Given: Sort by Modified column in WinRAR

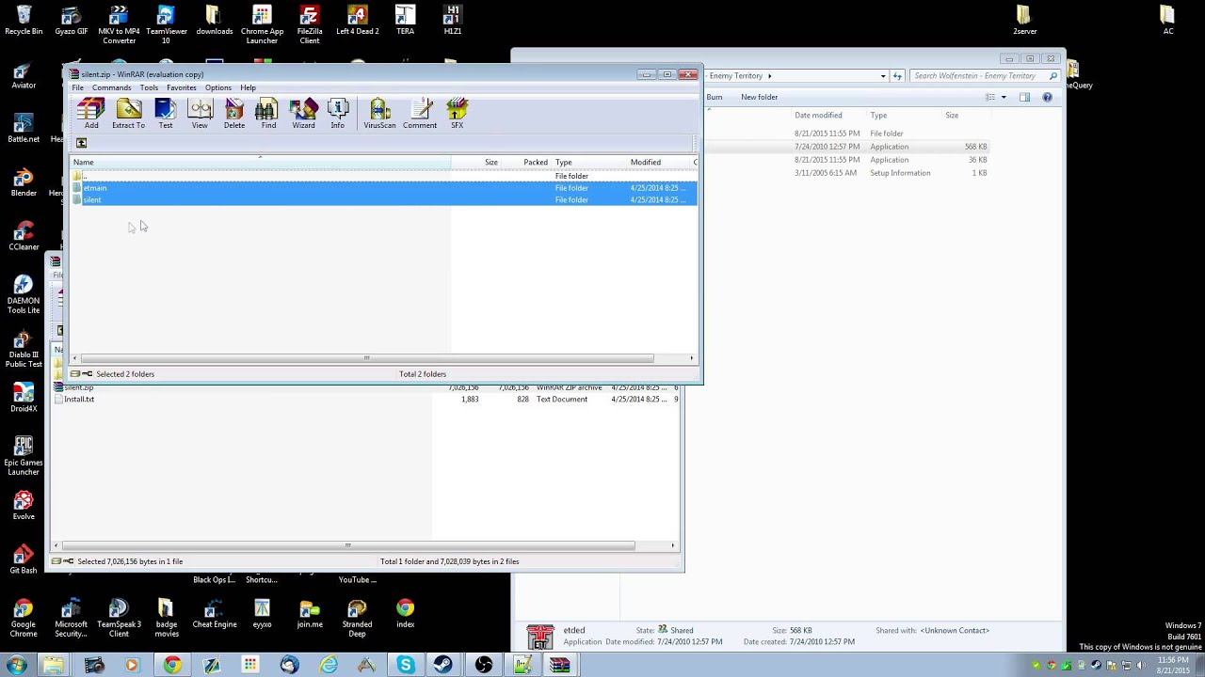Looking at the screenshot, I should coord(659,162).
